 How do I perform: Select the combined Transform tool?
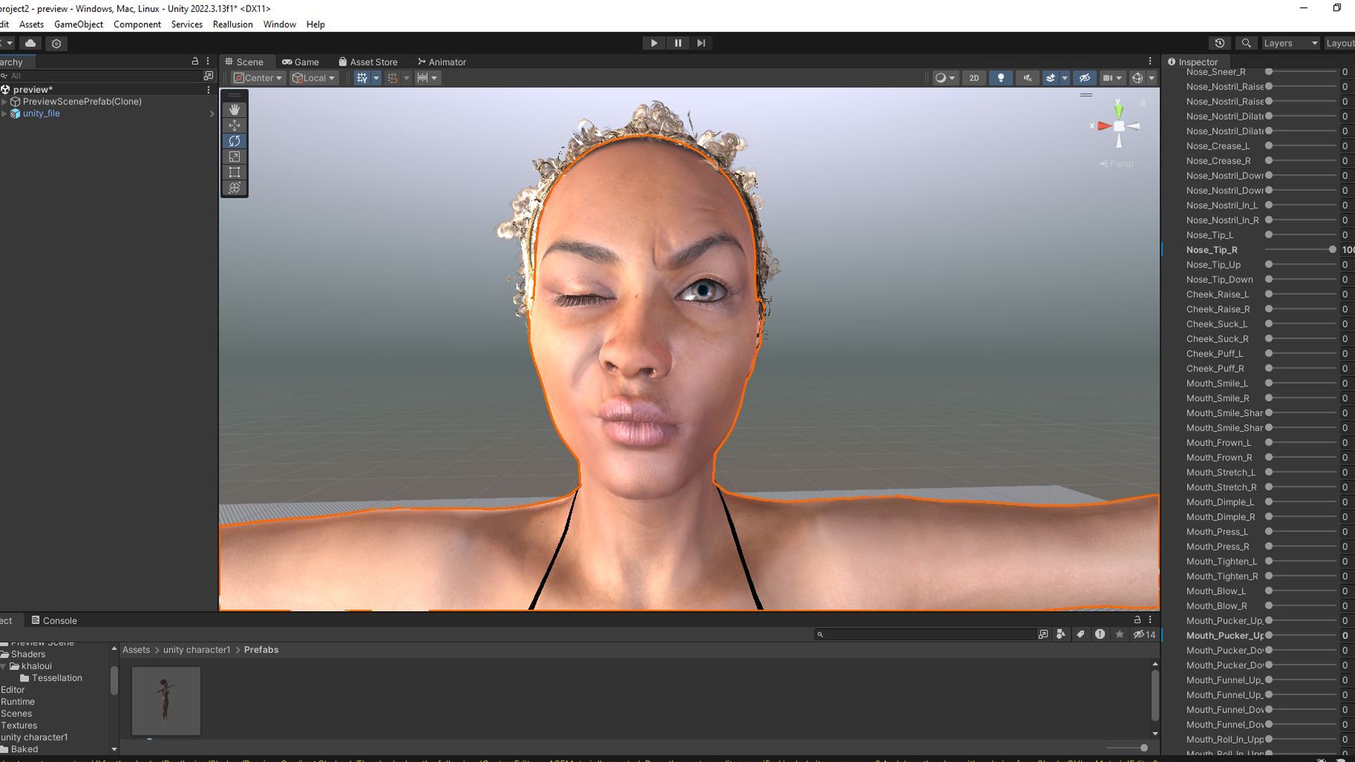(x=234, y=188)
